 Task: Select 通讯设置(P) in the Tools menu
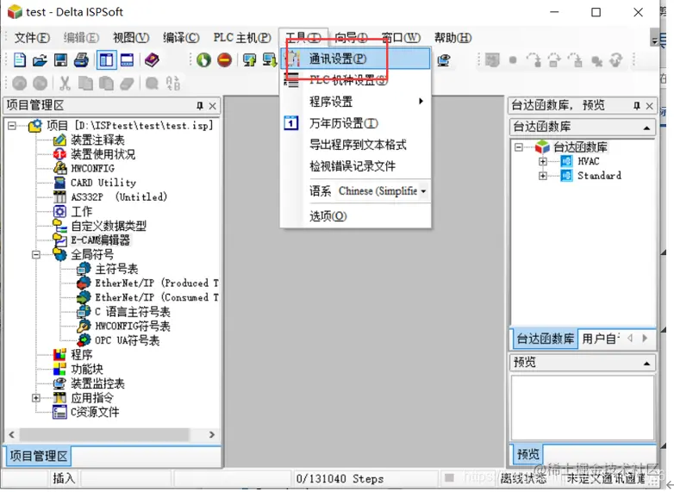pyautogui.click(x=355, y=59)
